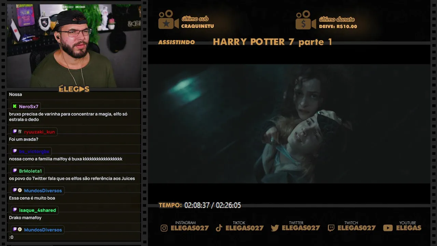Image resolution: width=437 pixels, height=246 pixels.
Task: Open MundosDiversos name above ":0" message
Action: 43,230
